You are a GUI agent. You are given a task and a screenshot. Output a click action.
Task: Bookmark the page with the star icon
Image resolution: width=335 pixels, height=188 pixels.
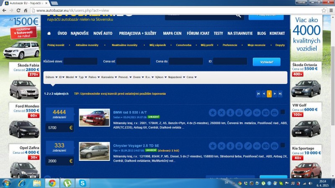324,10
